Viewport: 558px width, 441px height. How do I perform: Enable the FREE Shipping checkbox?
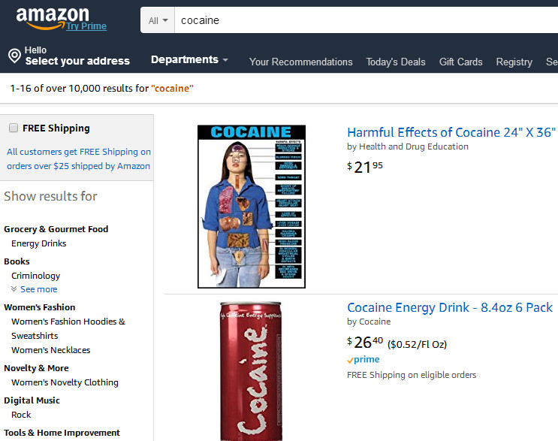(x=13, y=128)
